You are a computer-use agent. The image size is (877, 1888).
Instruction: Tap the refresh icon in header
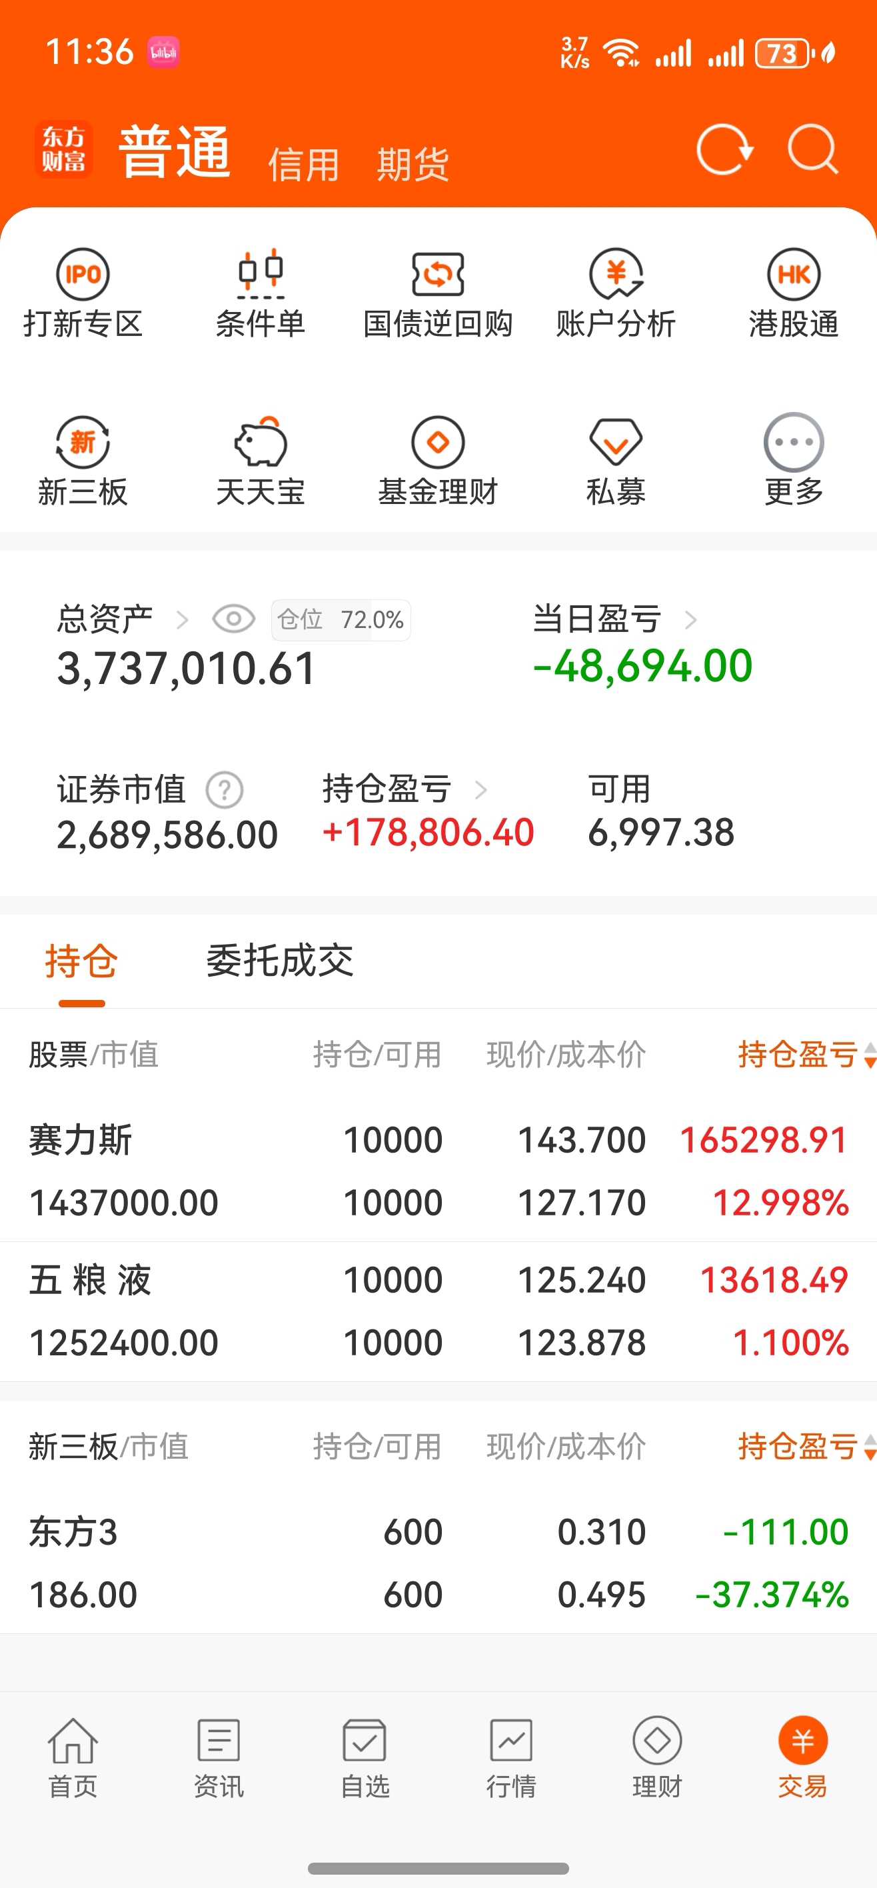pos(724,149)
